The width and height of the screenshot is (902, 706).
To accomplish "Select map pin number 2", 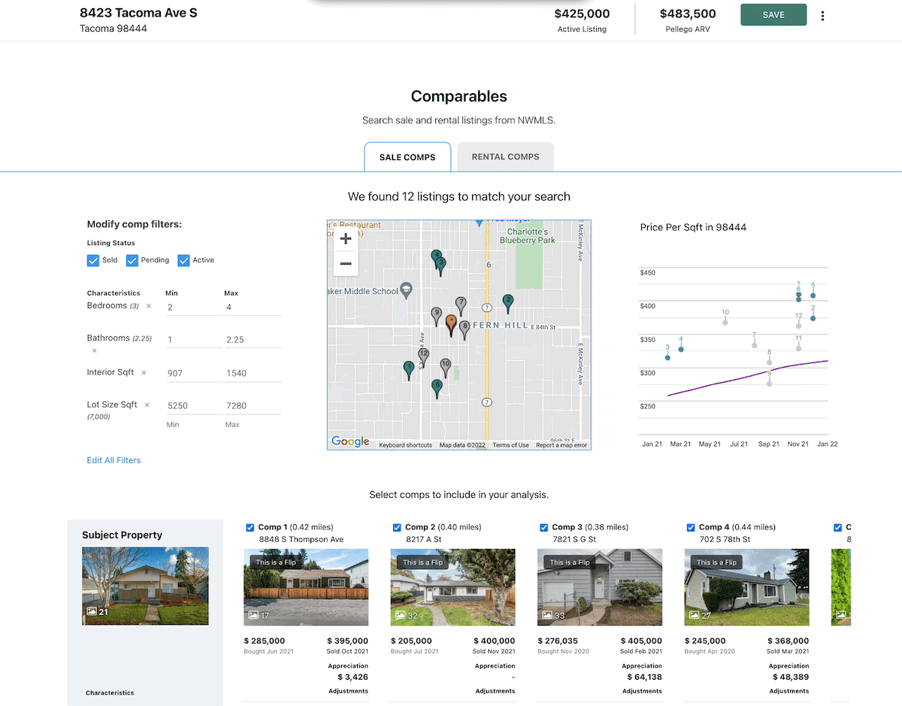I will (x=508, y=302).
